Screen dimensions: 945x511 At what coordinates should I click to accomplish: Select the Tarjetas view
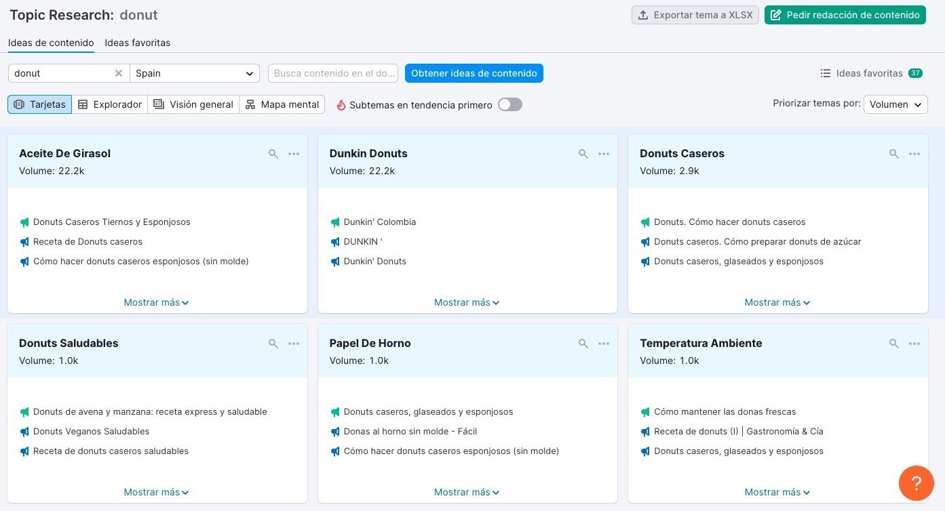click(39, 104)
